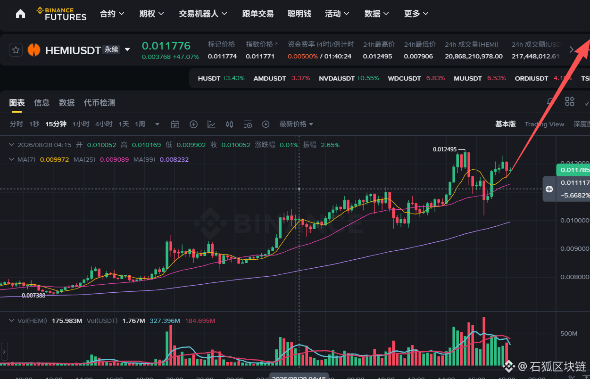Open HUSDT ticker +3.43%
This screenshot has width=590, height=379.
pos(221,78)
